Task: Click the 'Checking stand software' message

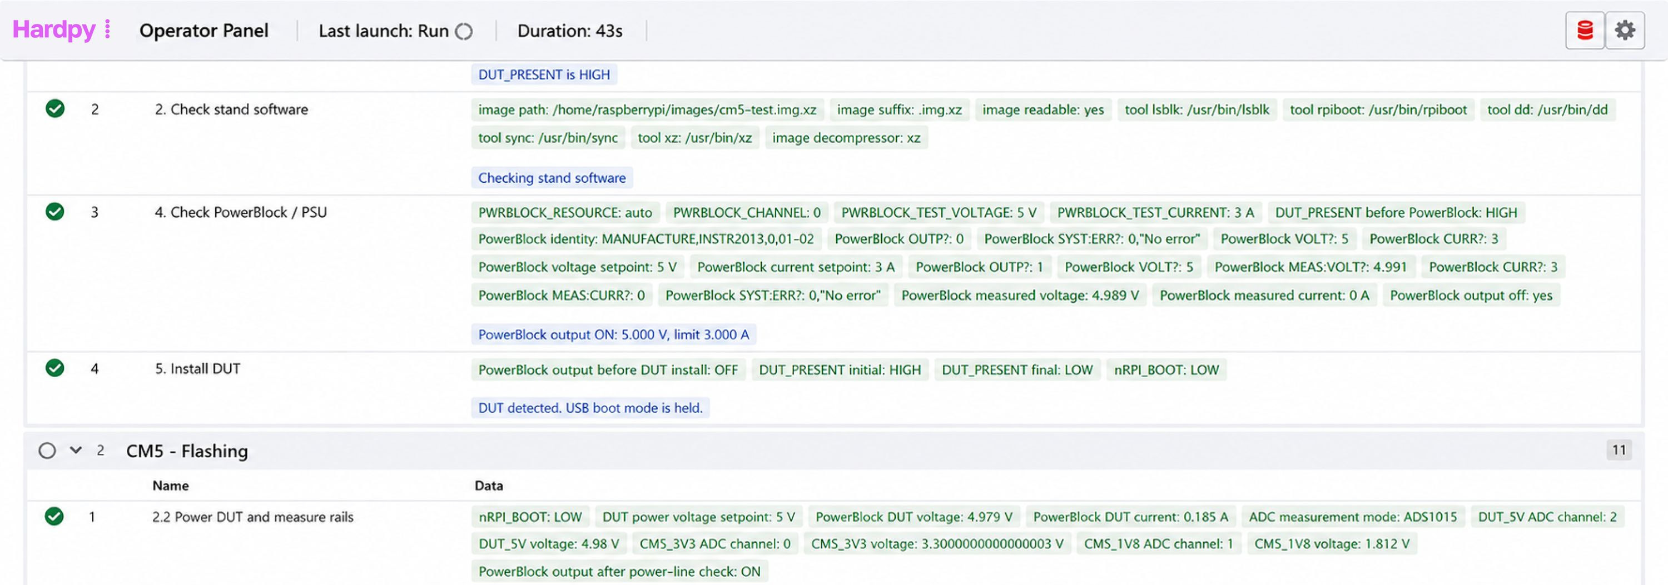Action: (x=552, y=178)
